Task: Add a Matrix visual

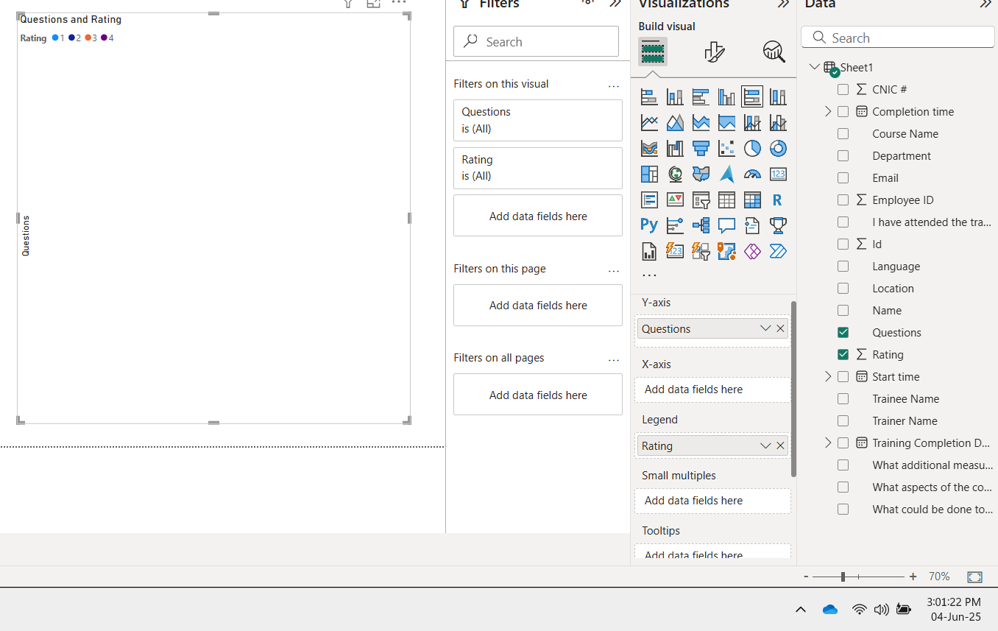Action: pyautogui.click(x=752, y=200)
